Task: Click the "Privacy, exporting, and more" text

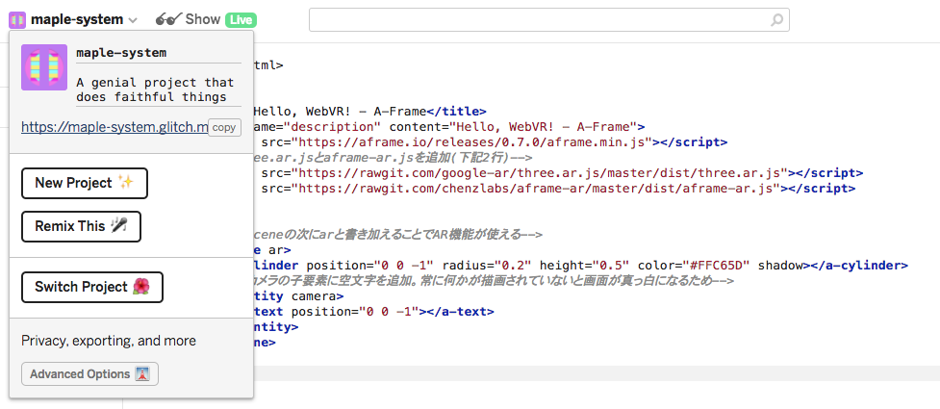Action: click(x=109, y=342)
